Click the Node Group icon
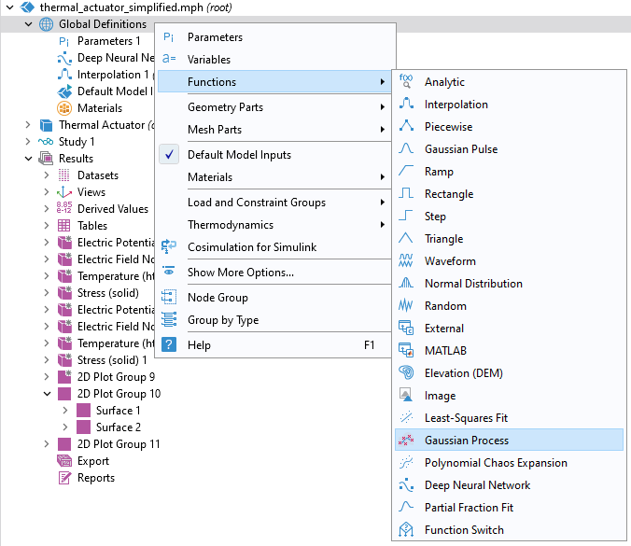Screen dimensions: 631x546 pos(169,298)
